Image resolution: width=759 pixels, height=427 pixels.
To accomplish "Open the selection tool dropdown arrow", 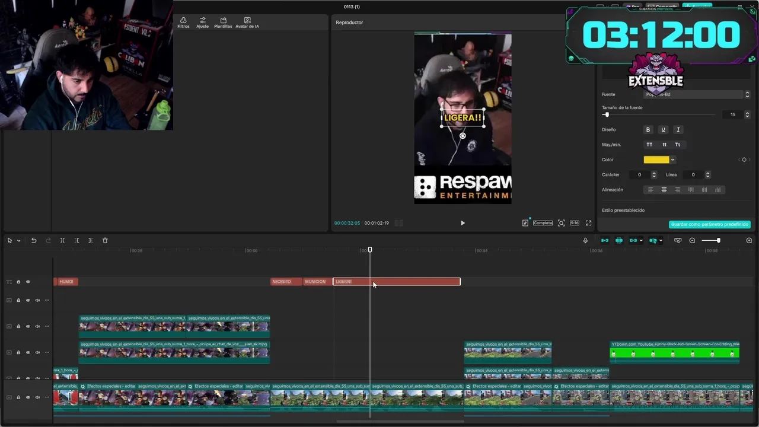I will pos(18,240).
